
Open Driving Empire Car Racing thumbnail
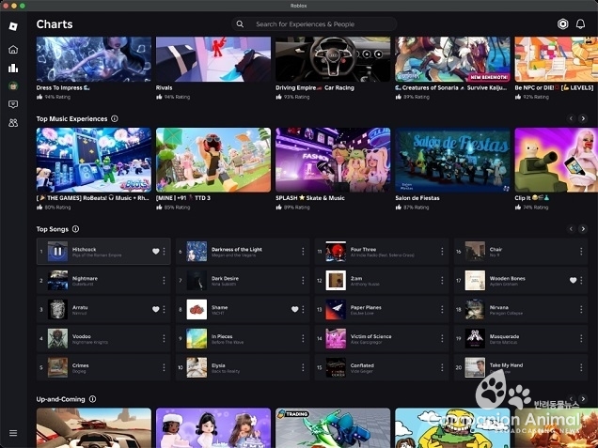click(x=333, y=59)
